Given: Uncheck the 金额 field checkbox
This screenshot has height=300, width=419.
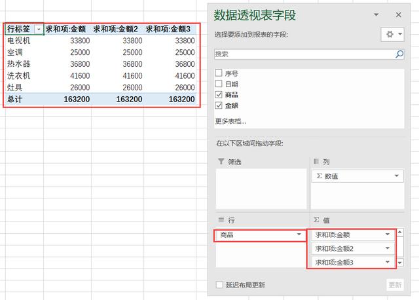Looking at the screenshot, I should (219, 105).
